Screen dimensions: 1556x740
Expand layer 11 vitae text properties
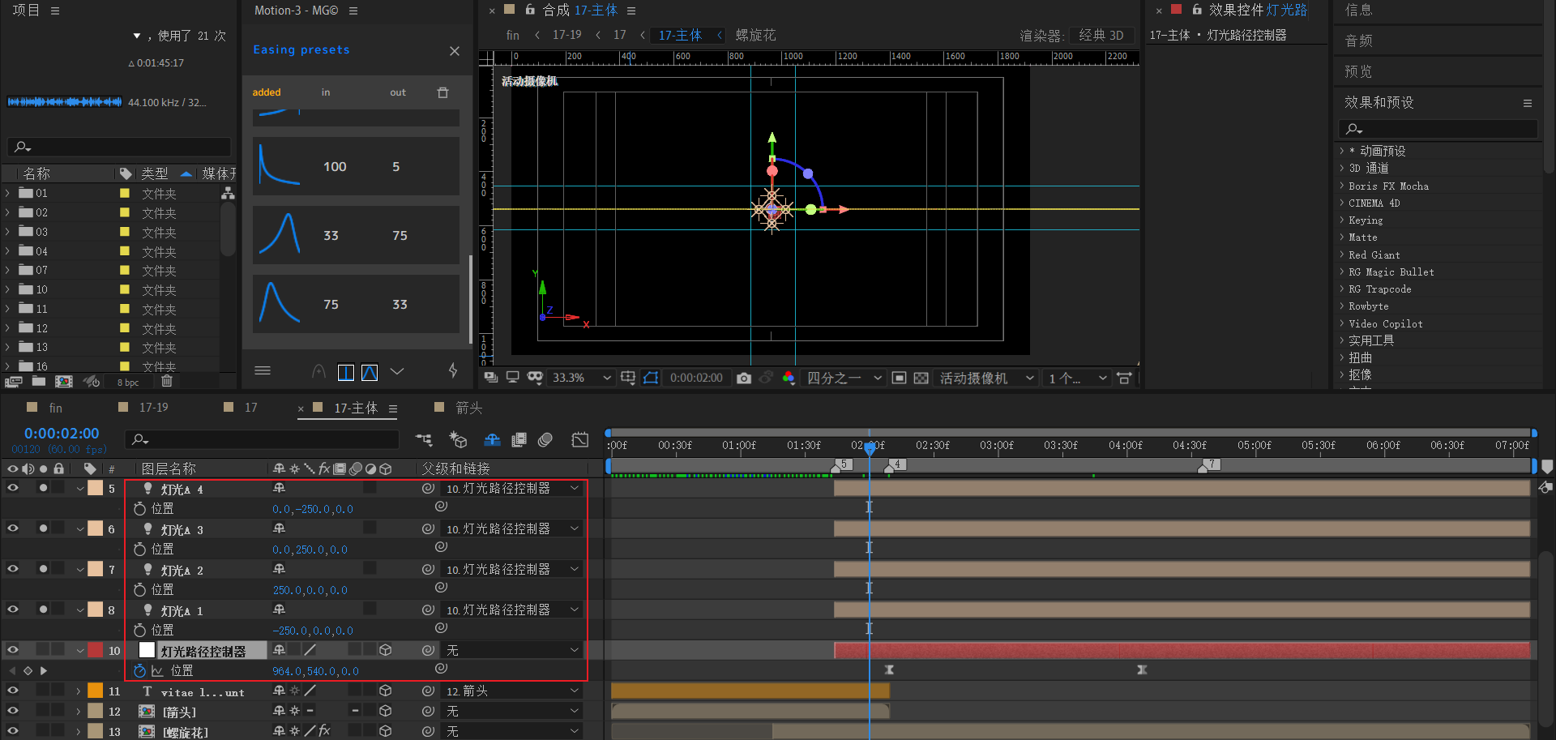coord(79,691)
